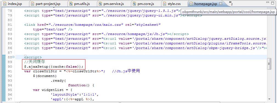277x103 pixels.
Task: Click the index.jsp file icon
Action: [x=5, y=4]
